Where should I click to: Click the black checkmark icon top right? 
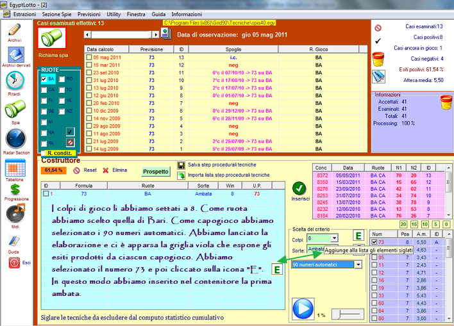[378, 41]
